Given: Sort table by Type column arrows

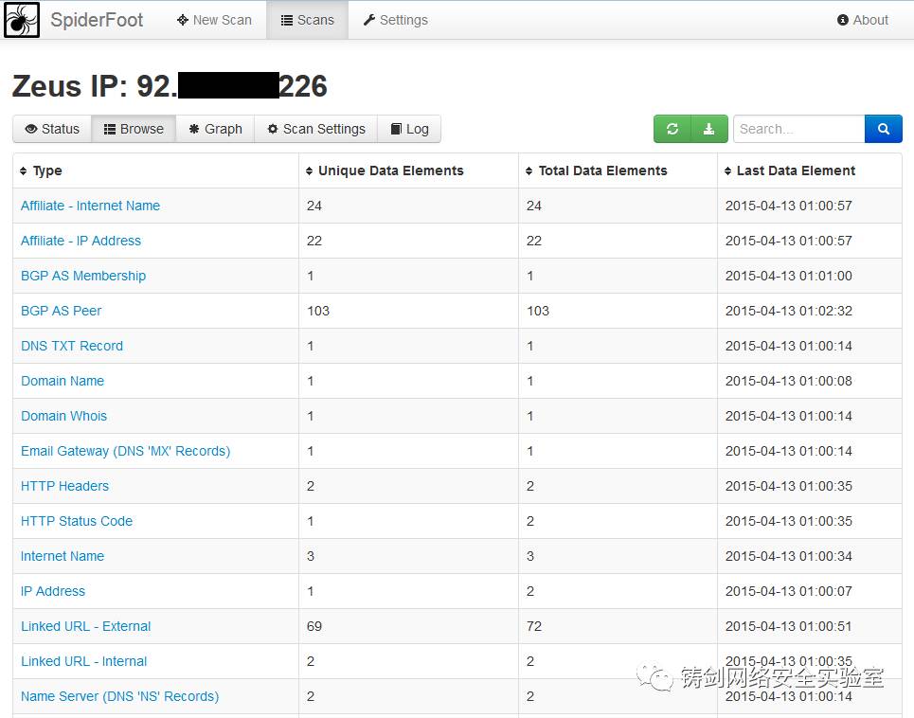Looking at the screenshot, I should click(x=24, y=171).
